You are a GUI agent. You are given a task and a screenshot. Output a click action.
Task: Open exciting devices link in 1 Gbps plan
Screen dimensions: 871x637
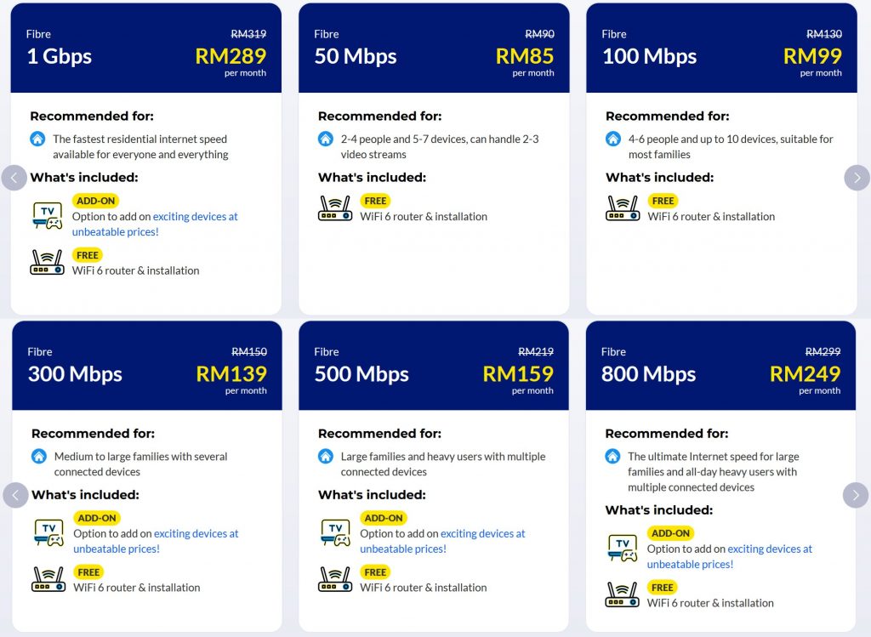click(x=155, y=224)
